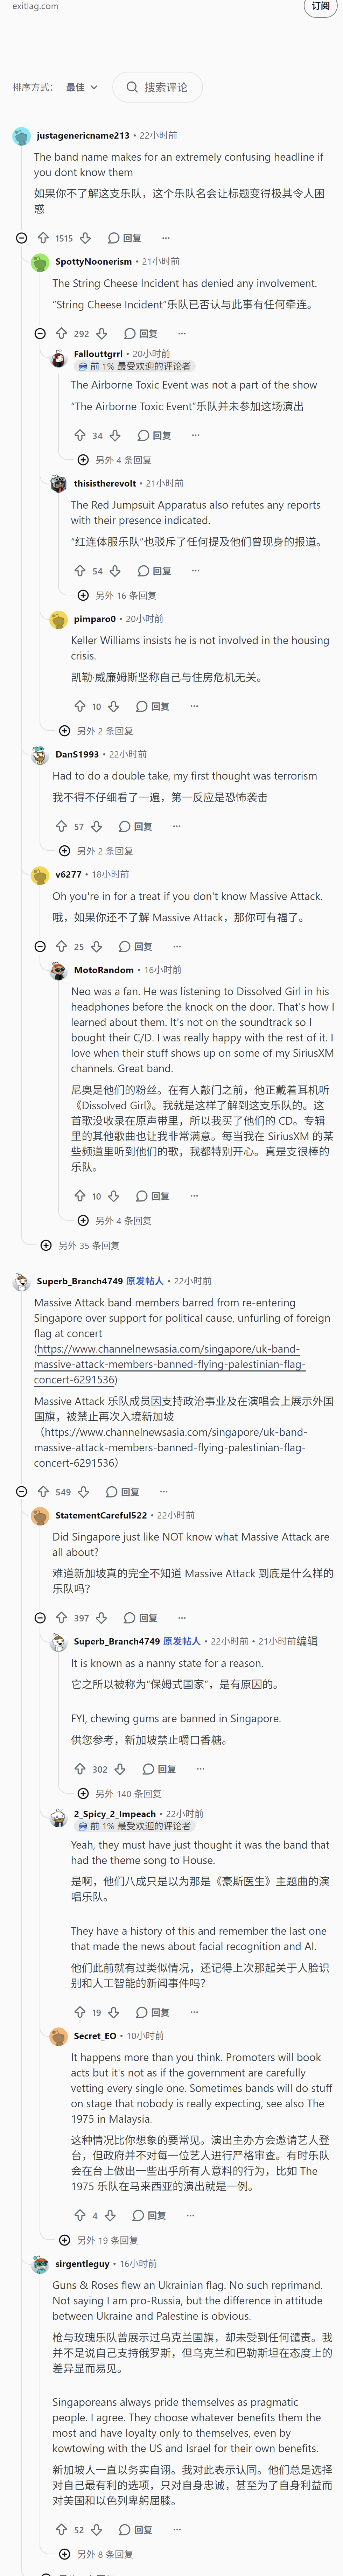The image size is (343, 2576).
Task: Downvote DanS1993's terrorism comment
Action: point(97,827)
